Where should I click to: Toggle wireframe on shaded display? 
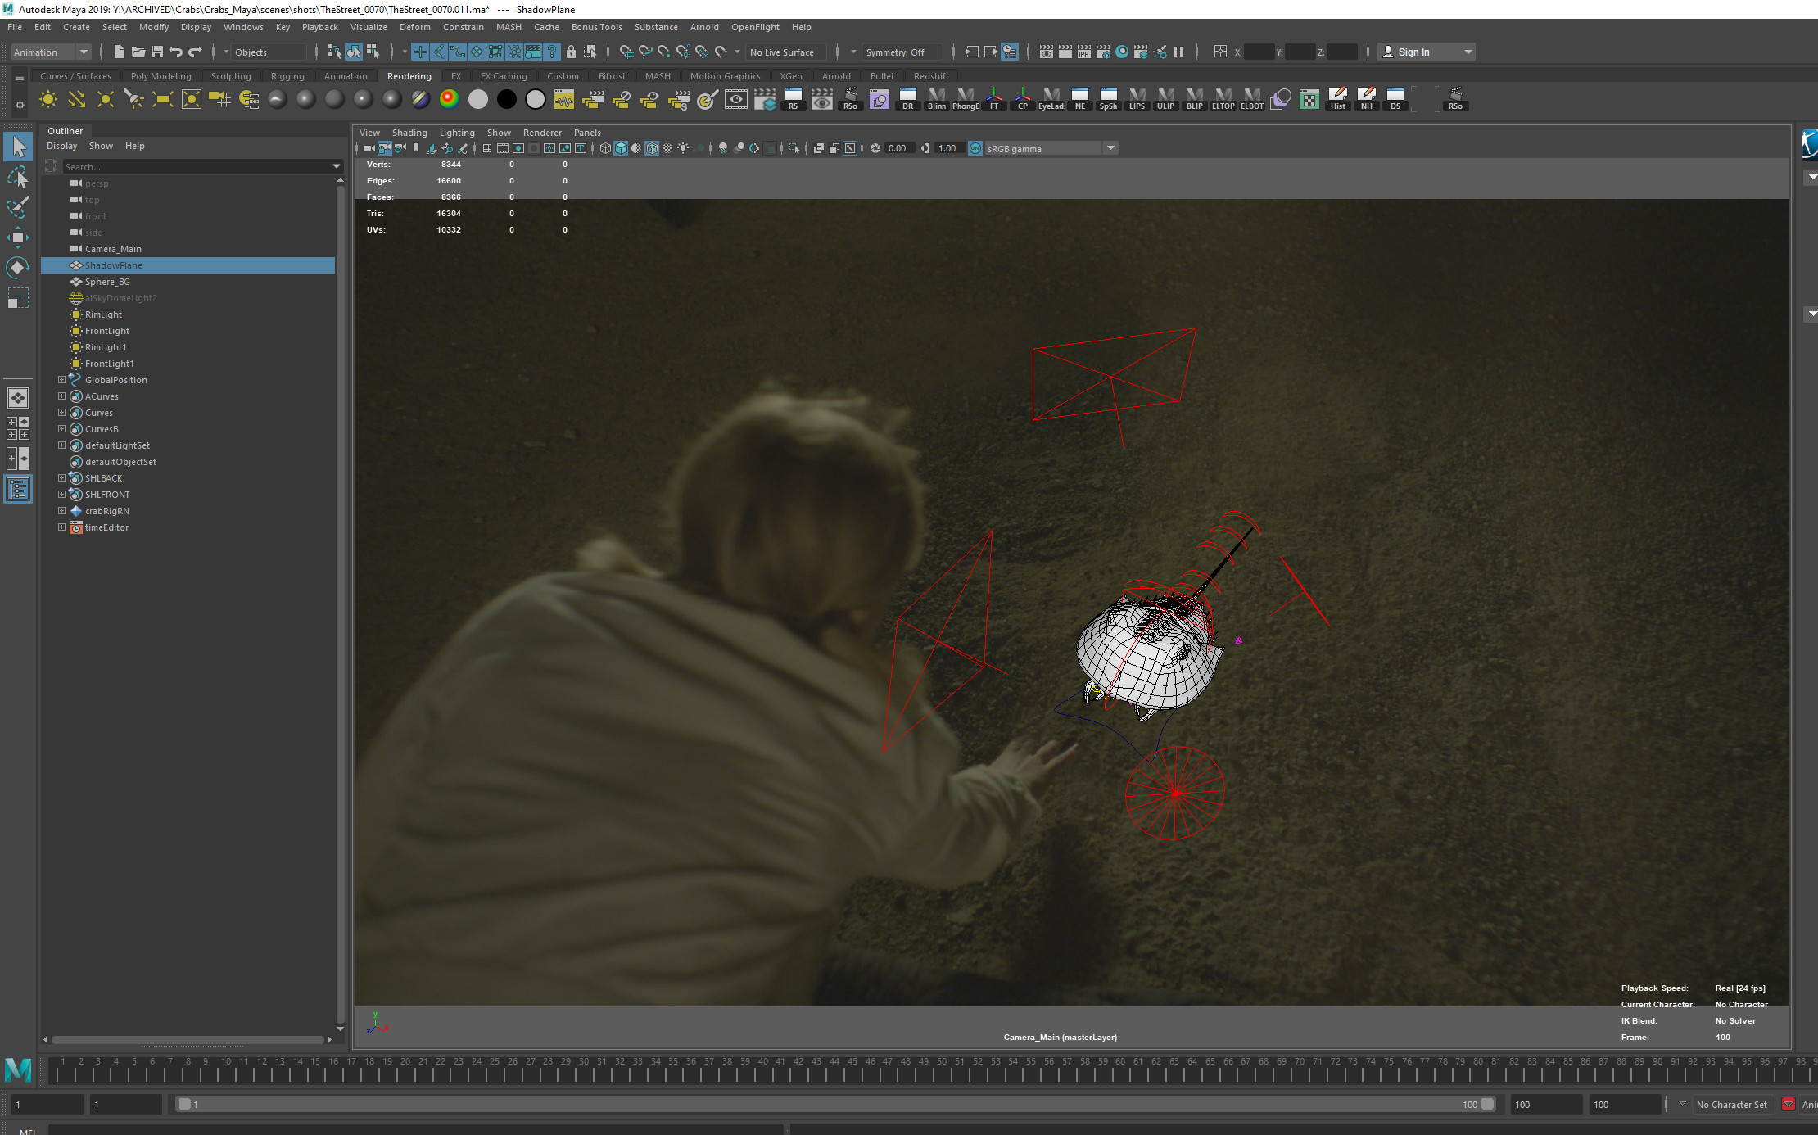652,148
